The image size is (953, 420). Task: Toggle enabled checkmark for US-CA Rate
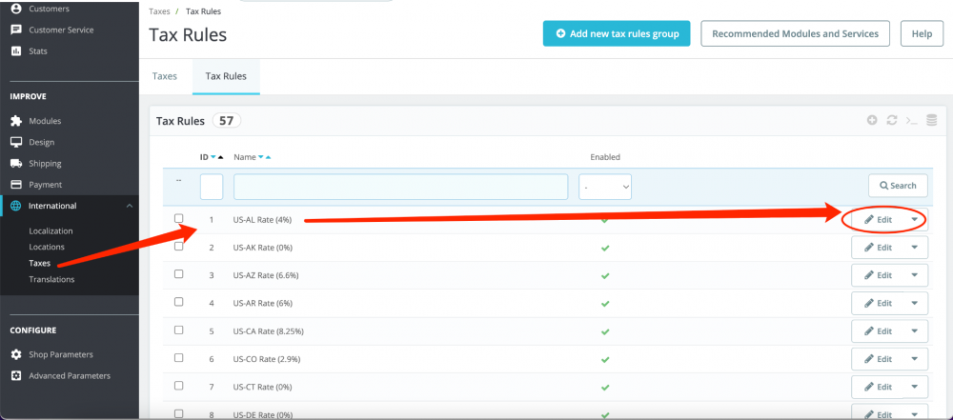[x=605, y=331]
